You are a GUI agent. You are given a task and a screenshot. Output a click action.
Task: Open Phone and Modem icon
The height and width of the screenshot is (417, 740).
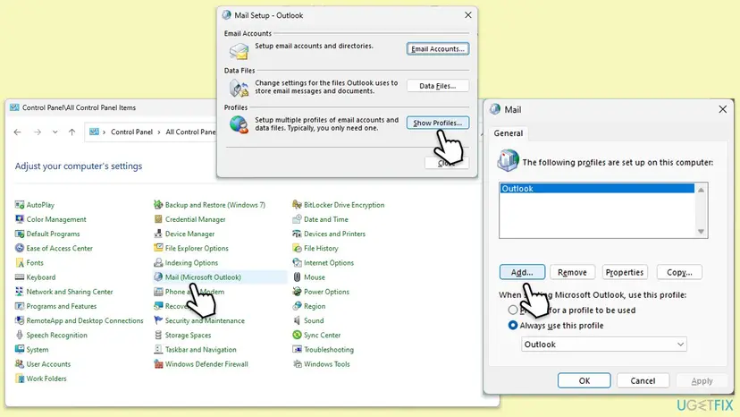158,292
